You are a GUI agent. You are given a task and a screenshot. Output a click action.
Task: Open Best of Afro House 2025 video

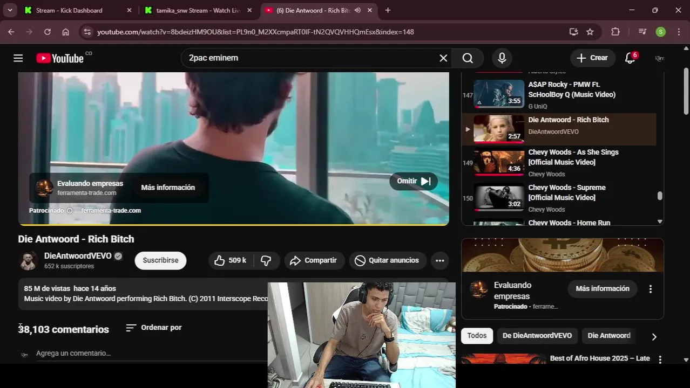(600, 358)
